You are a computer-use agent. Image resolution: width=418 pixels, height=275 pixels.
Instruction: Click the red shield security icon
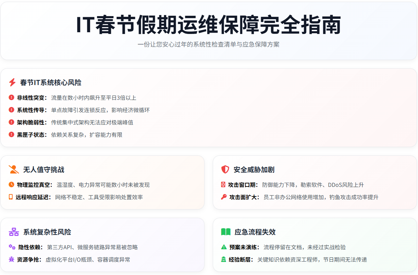pyautogui.click(x=225, y=170)
